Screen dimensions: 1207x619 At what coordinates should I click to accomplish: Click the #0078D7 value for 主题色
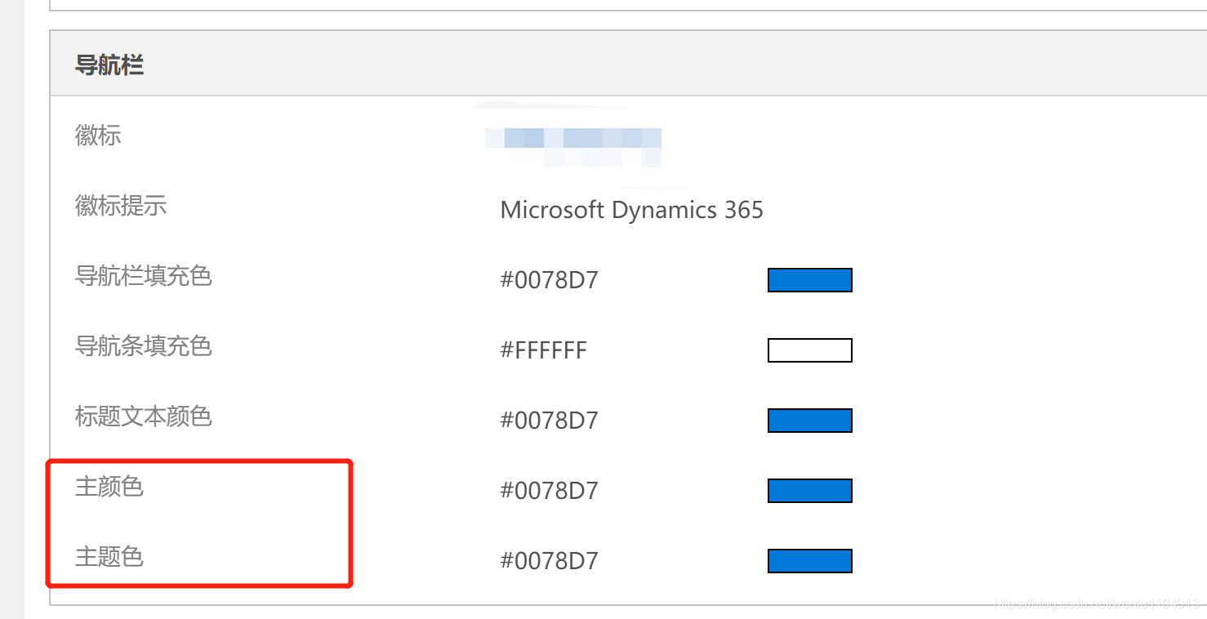coord(549,561)
